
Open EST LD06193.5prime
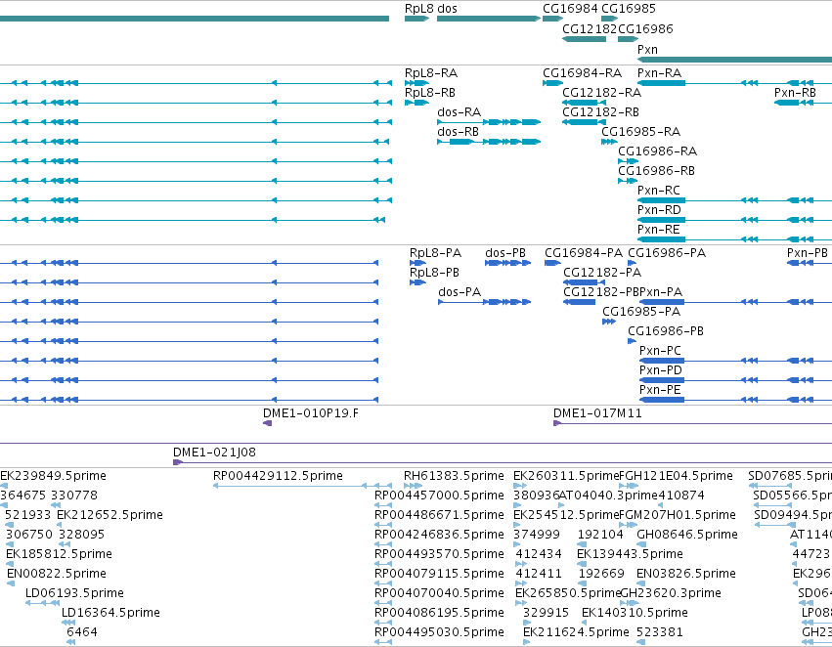[75, 593]
